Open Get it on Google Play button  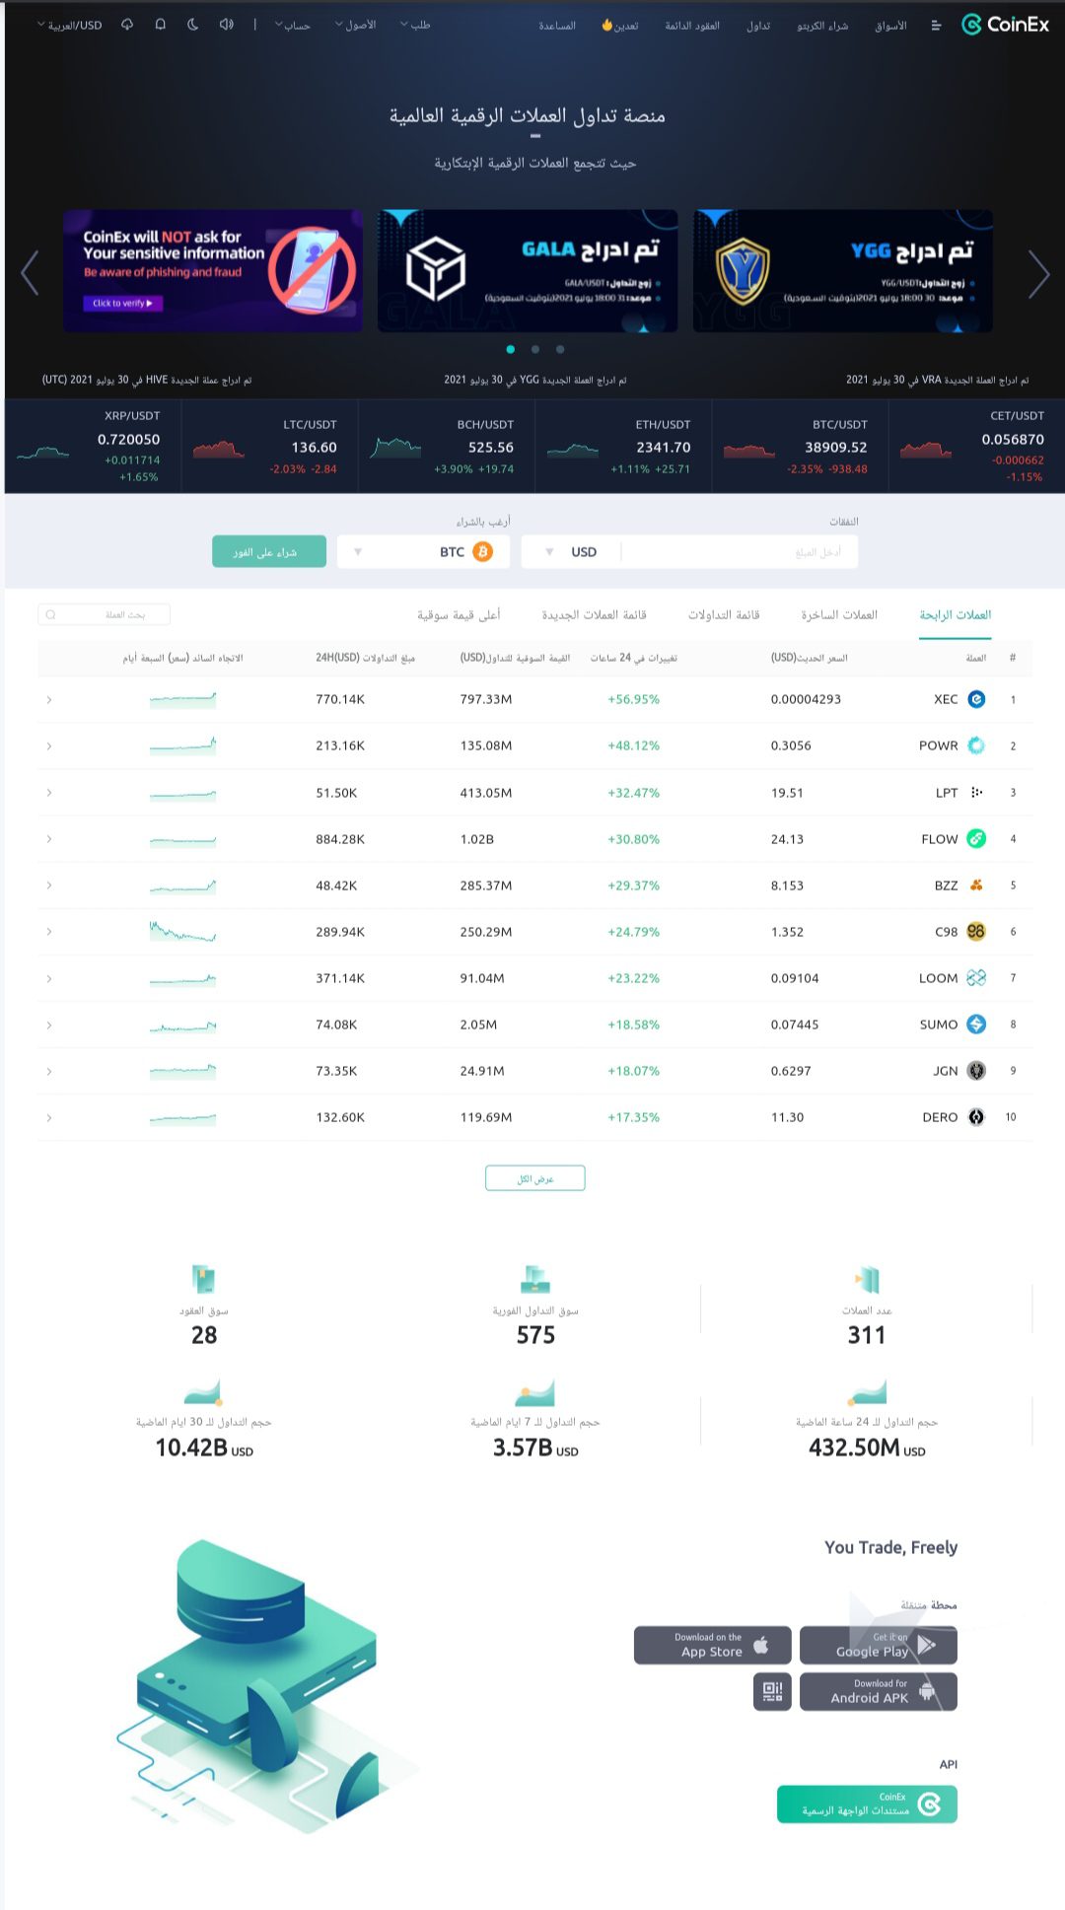(879, 1645)
